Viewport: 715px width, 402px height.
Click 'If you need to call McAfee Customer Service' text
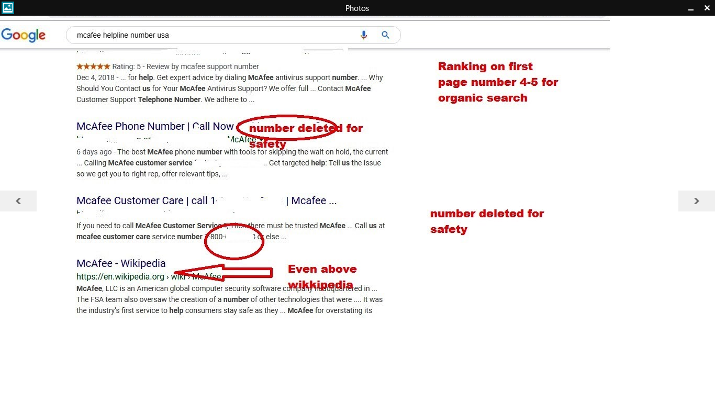point(150,226)
